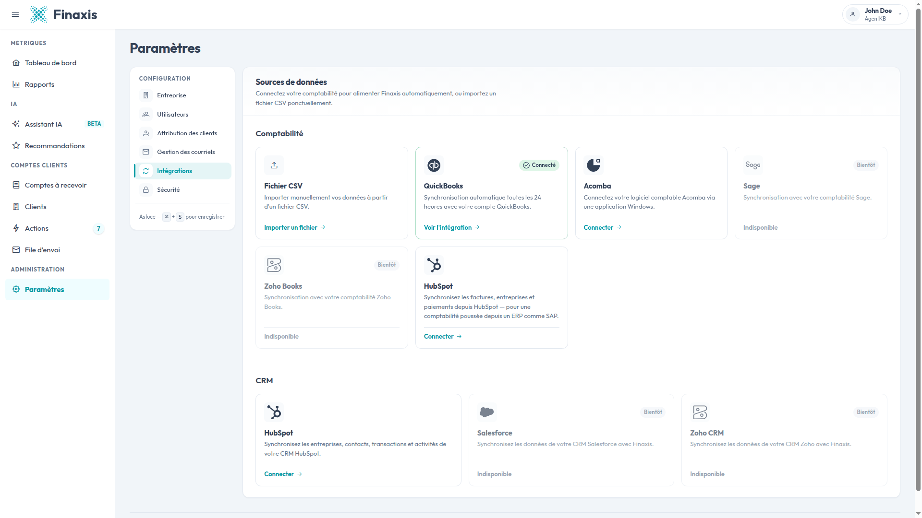Click the Finaxis logo
The width and height of the screenshot is (922, 518).
(x=63, y=14)
